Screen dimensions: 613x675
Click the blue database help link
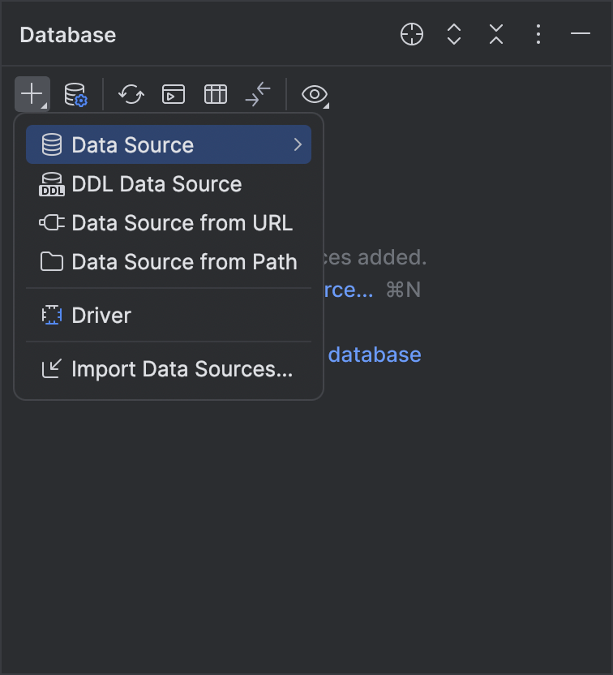tap(374, 354)
